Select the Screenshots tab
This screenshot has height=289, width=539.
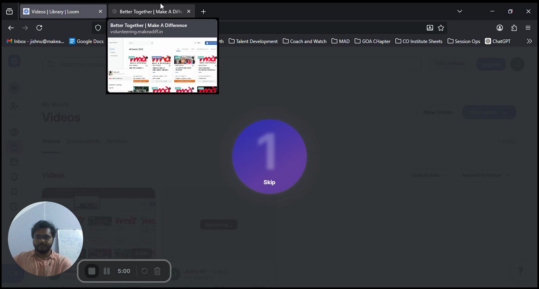point(83,141)
